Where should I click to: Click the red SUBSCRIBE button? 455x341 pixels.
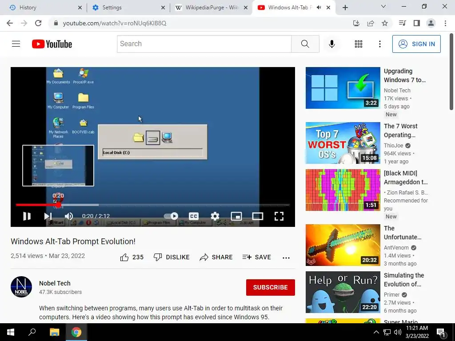tap(271, 287)
